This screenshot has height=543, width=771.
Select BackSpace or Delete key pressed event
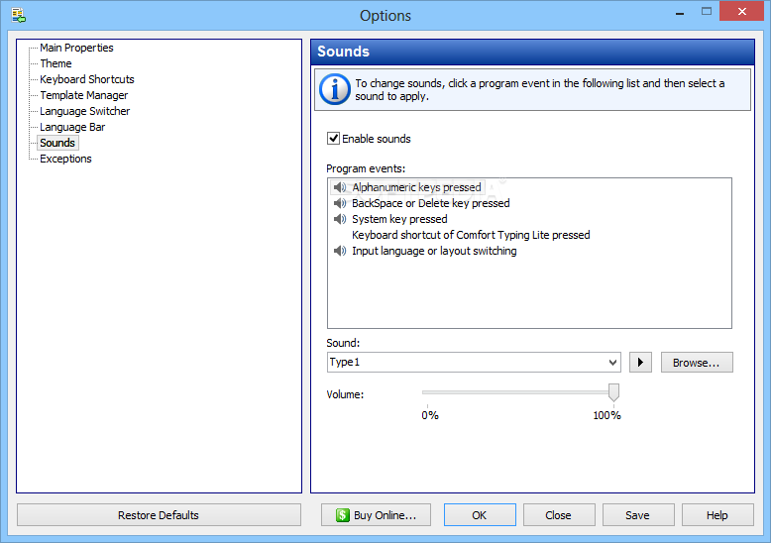click(431, 203)
